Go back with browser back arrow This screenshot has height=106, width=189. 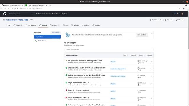pyautogui.click(x=2, y=9)
